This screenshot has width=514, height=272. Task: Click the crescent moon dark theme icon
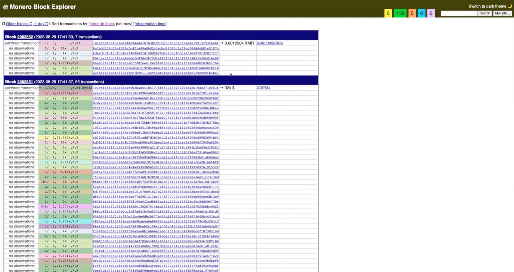click(510, 6)
